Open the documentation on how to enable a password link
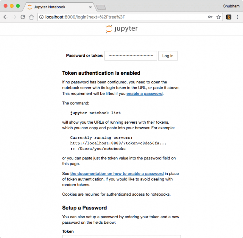 click(117, 174)
